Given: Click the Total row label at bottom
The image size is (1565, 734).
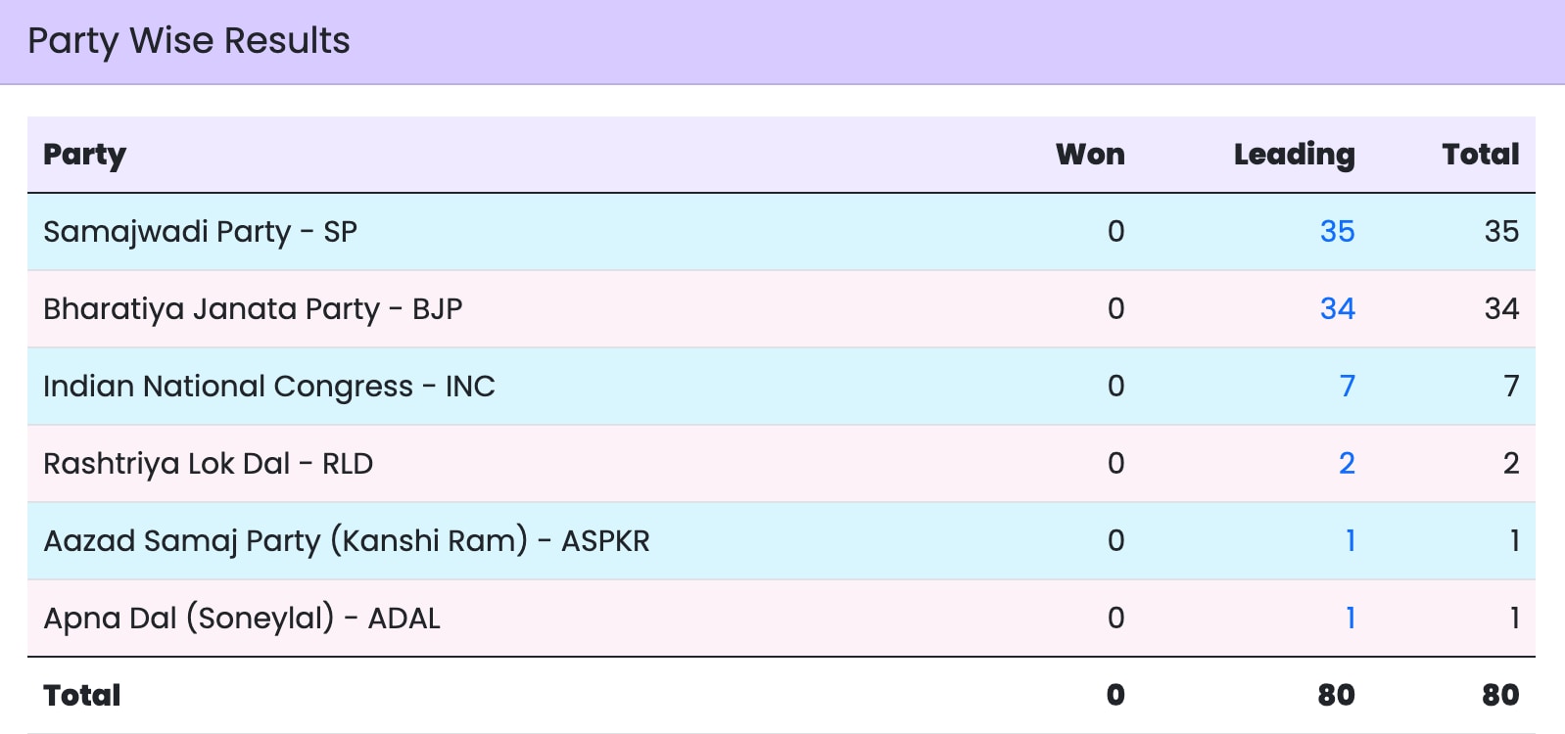Looking at the screenshot, I should click(x=82, y=695).
